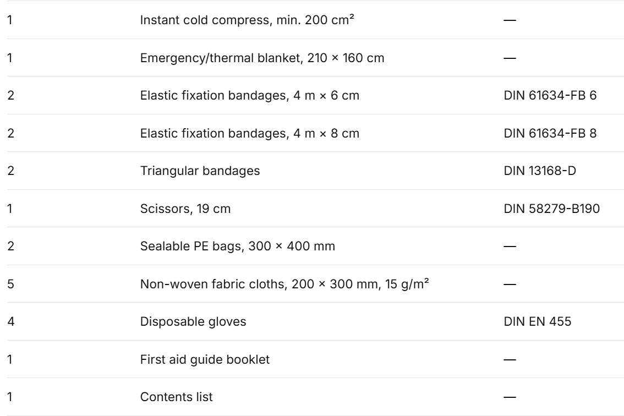Select the Sealable PE bags row text
Viewport: 624px width, 416px height.
pos(238,246)
